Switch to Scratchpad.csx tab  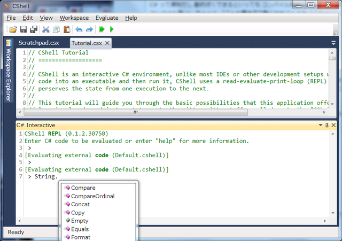click(x=38, y=43)
